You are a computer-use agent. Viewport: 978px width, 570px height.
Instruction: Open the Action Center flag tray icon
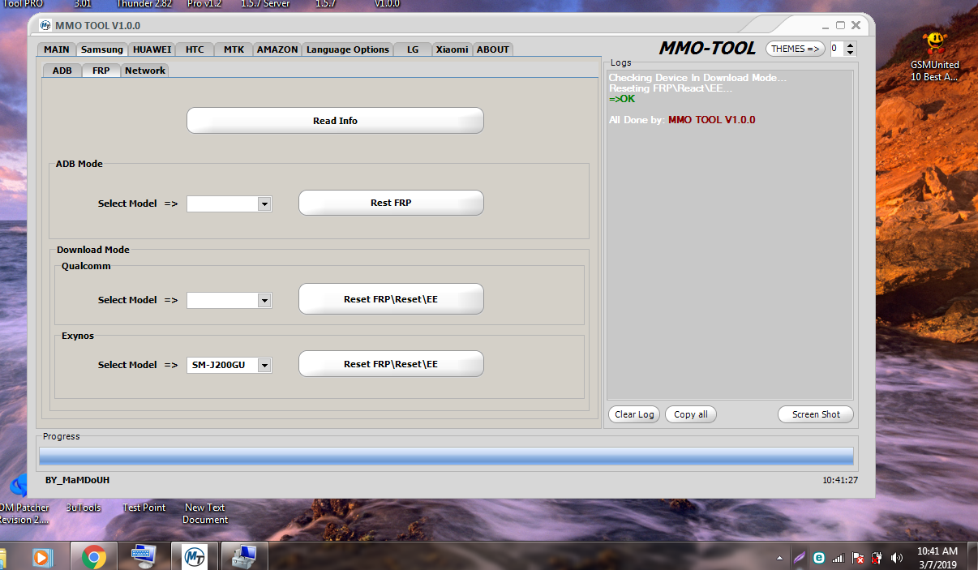(858, 558)
